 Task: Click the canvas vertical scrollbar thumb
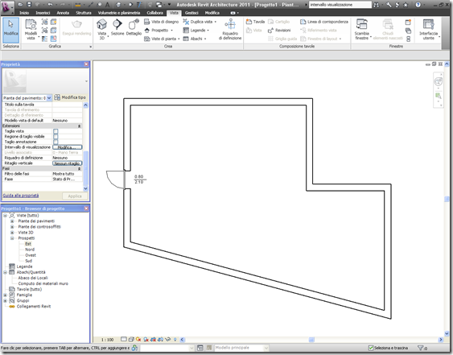click(x=447, y=199)
